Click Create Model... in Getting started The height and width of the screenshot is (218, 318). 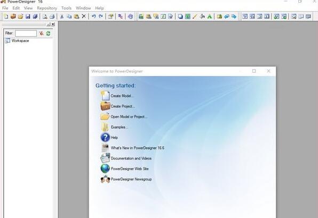(122, 96)
